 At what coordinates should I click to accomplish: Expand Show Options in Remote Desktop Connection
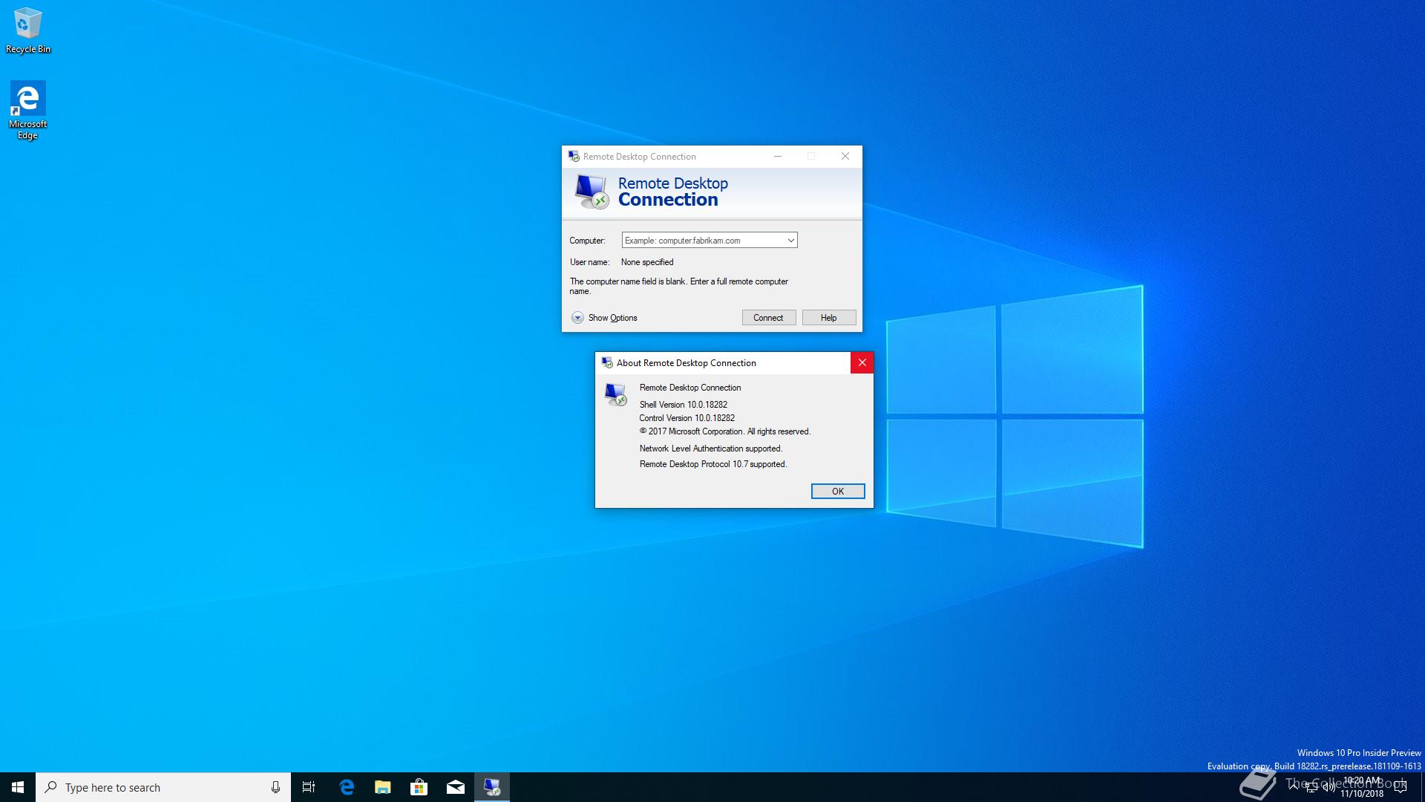click(x=604, y=318)
